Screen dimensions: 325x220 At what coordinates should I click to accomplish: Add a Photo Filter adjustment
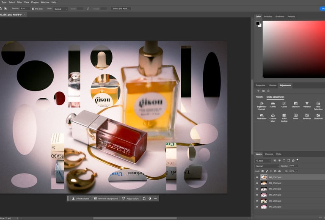tap(262, 115)
